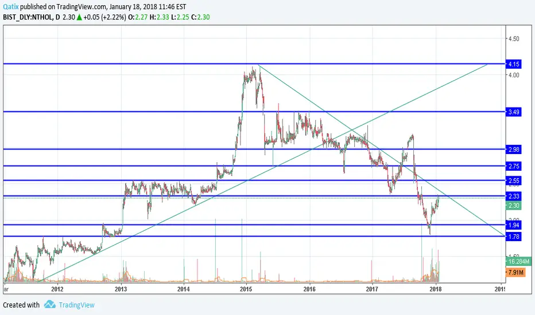The width and height of the screenshot is (535, 315).
Task: Select the 1.94 price level label
Action: tap(514, 225)
